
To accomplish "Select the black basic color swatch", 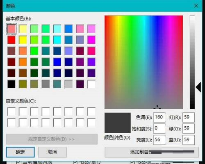I will [11, 84].
